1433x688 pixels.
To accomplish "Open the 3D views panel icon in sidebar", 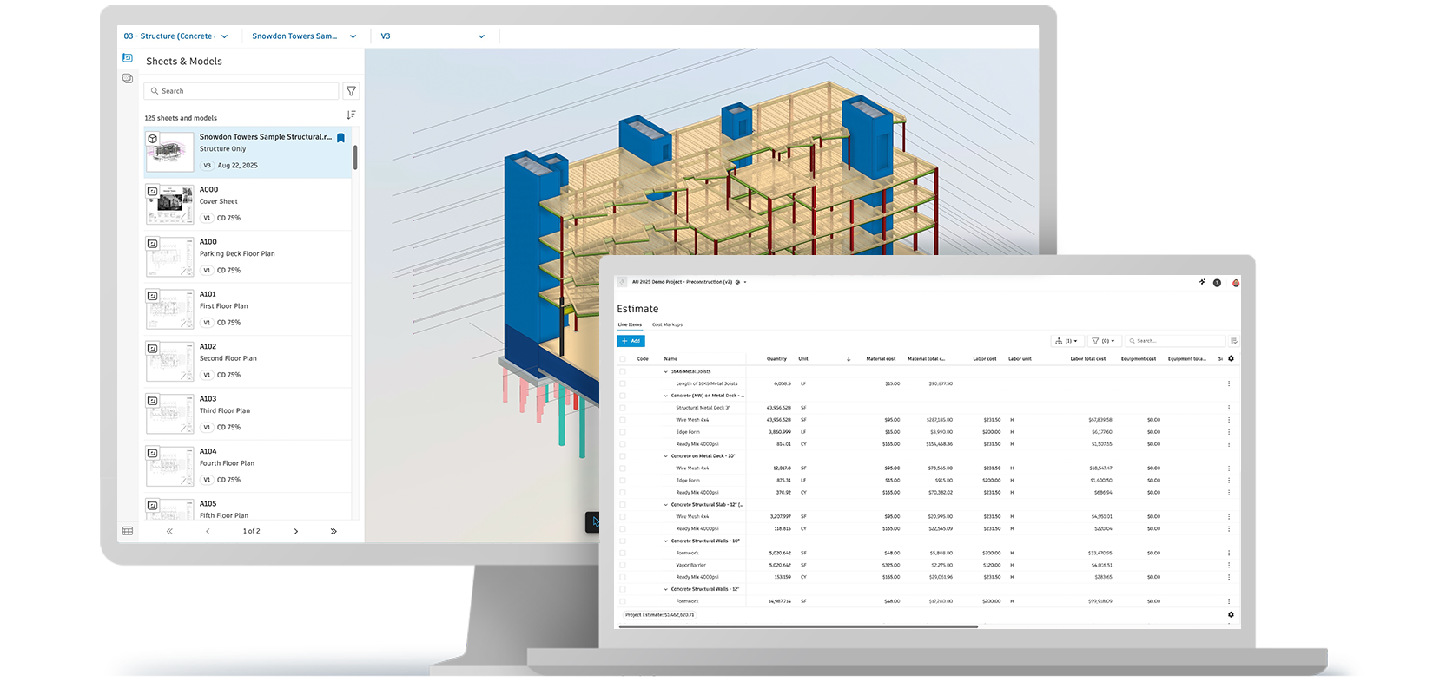I will [x=128, y=79].
